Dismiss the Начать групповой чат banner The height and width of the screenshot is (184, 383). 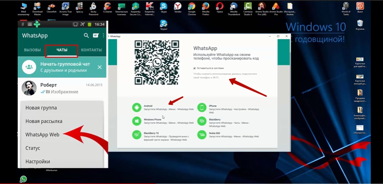click(100, 67)
